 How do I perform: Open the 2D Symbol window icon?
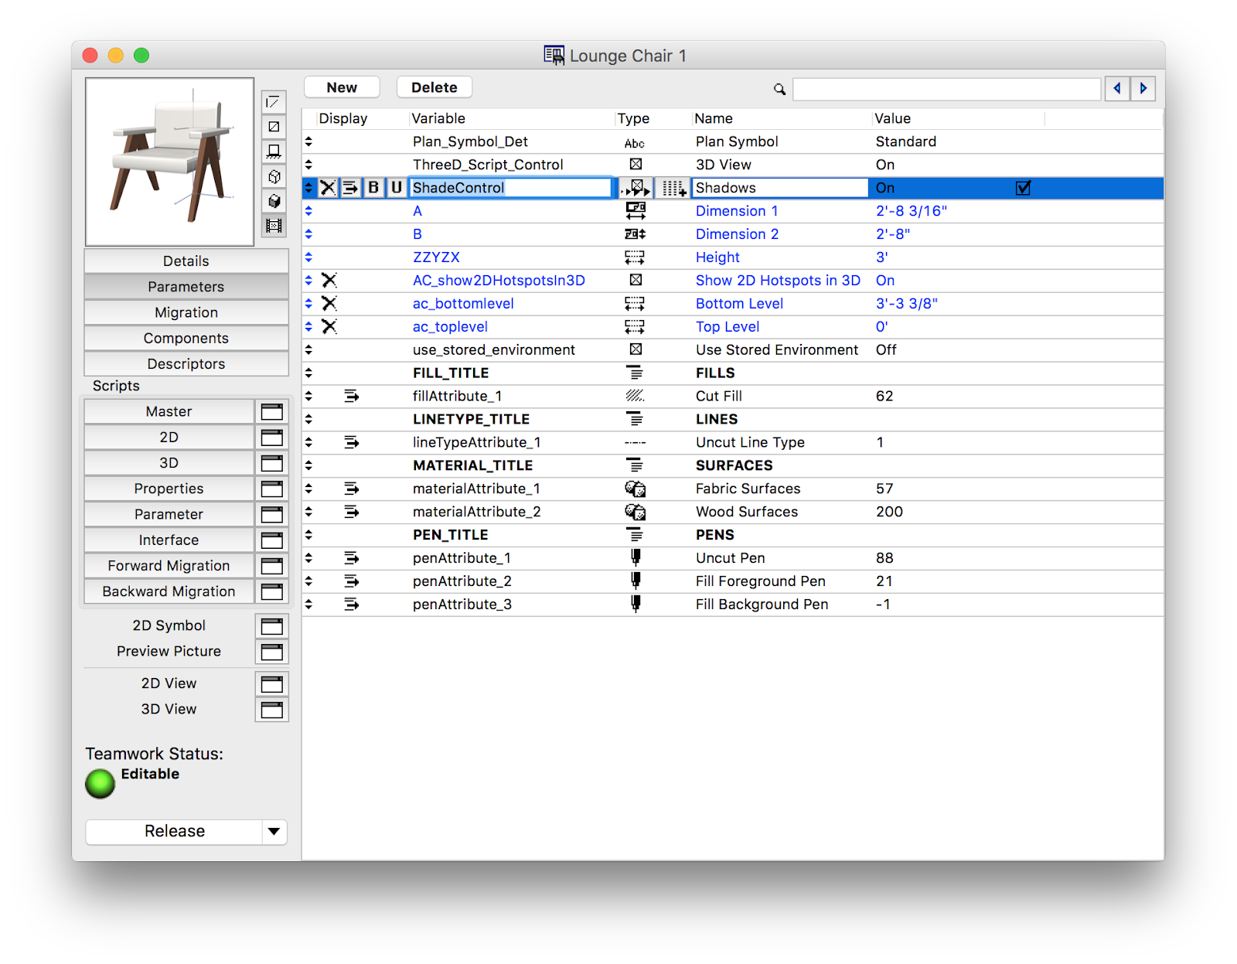pyautogui.click(x=271, y=626)
